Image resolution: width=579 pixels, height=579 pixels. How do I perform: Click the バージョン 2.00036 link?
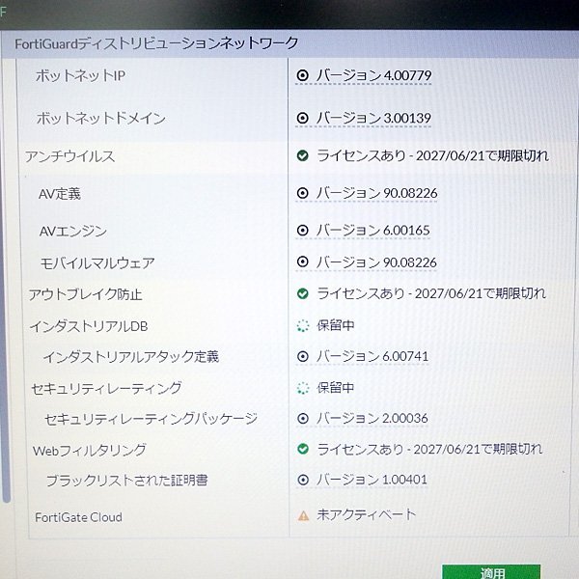[372, 419]
